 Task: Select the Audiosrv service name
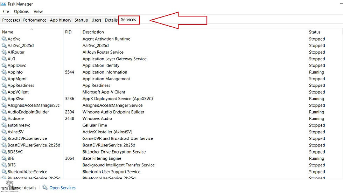click(16, 118)
